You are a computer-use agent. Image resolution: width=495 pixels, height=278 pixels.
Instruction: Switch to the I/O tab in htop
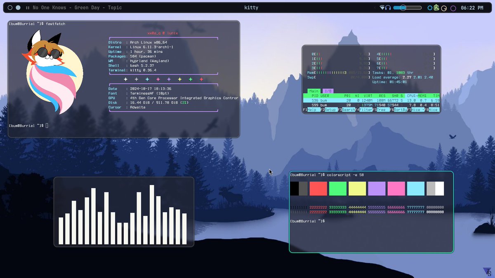pos(328,91)
